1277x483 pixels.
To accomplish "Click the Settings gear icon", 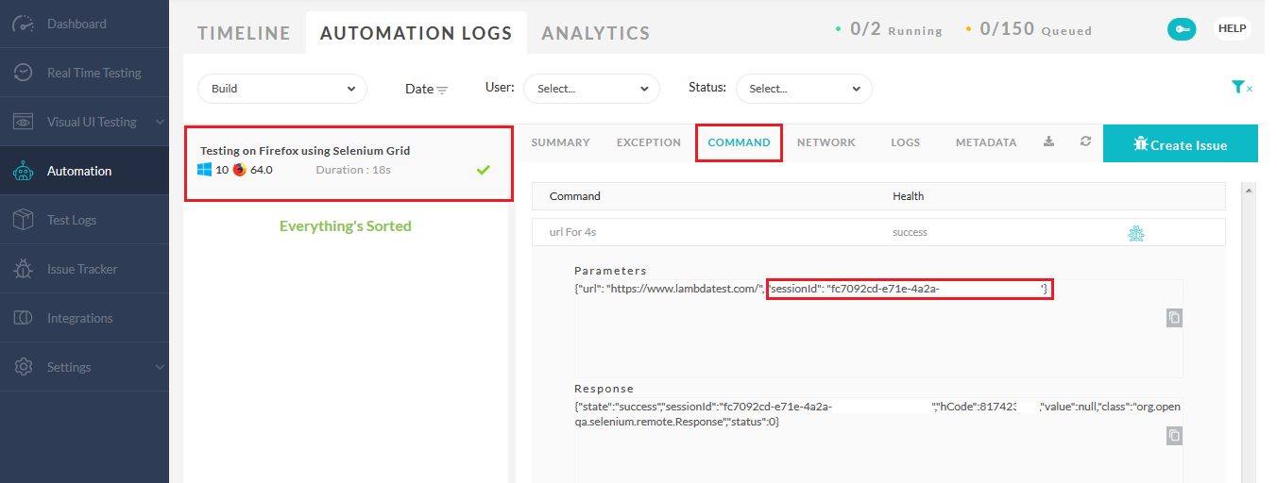I will (24, 367).
